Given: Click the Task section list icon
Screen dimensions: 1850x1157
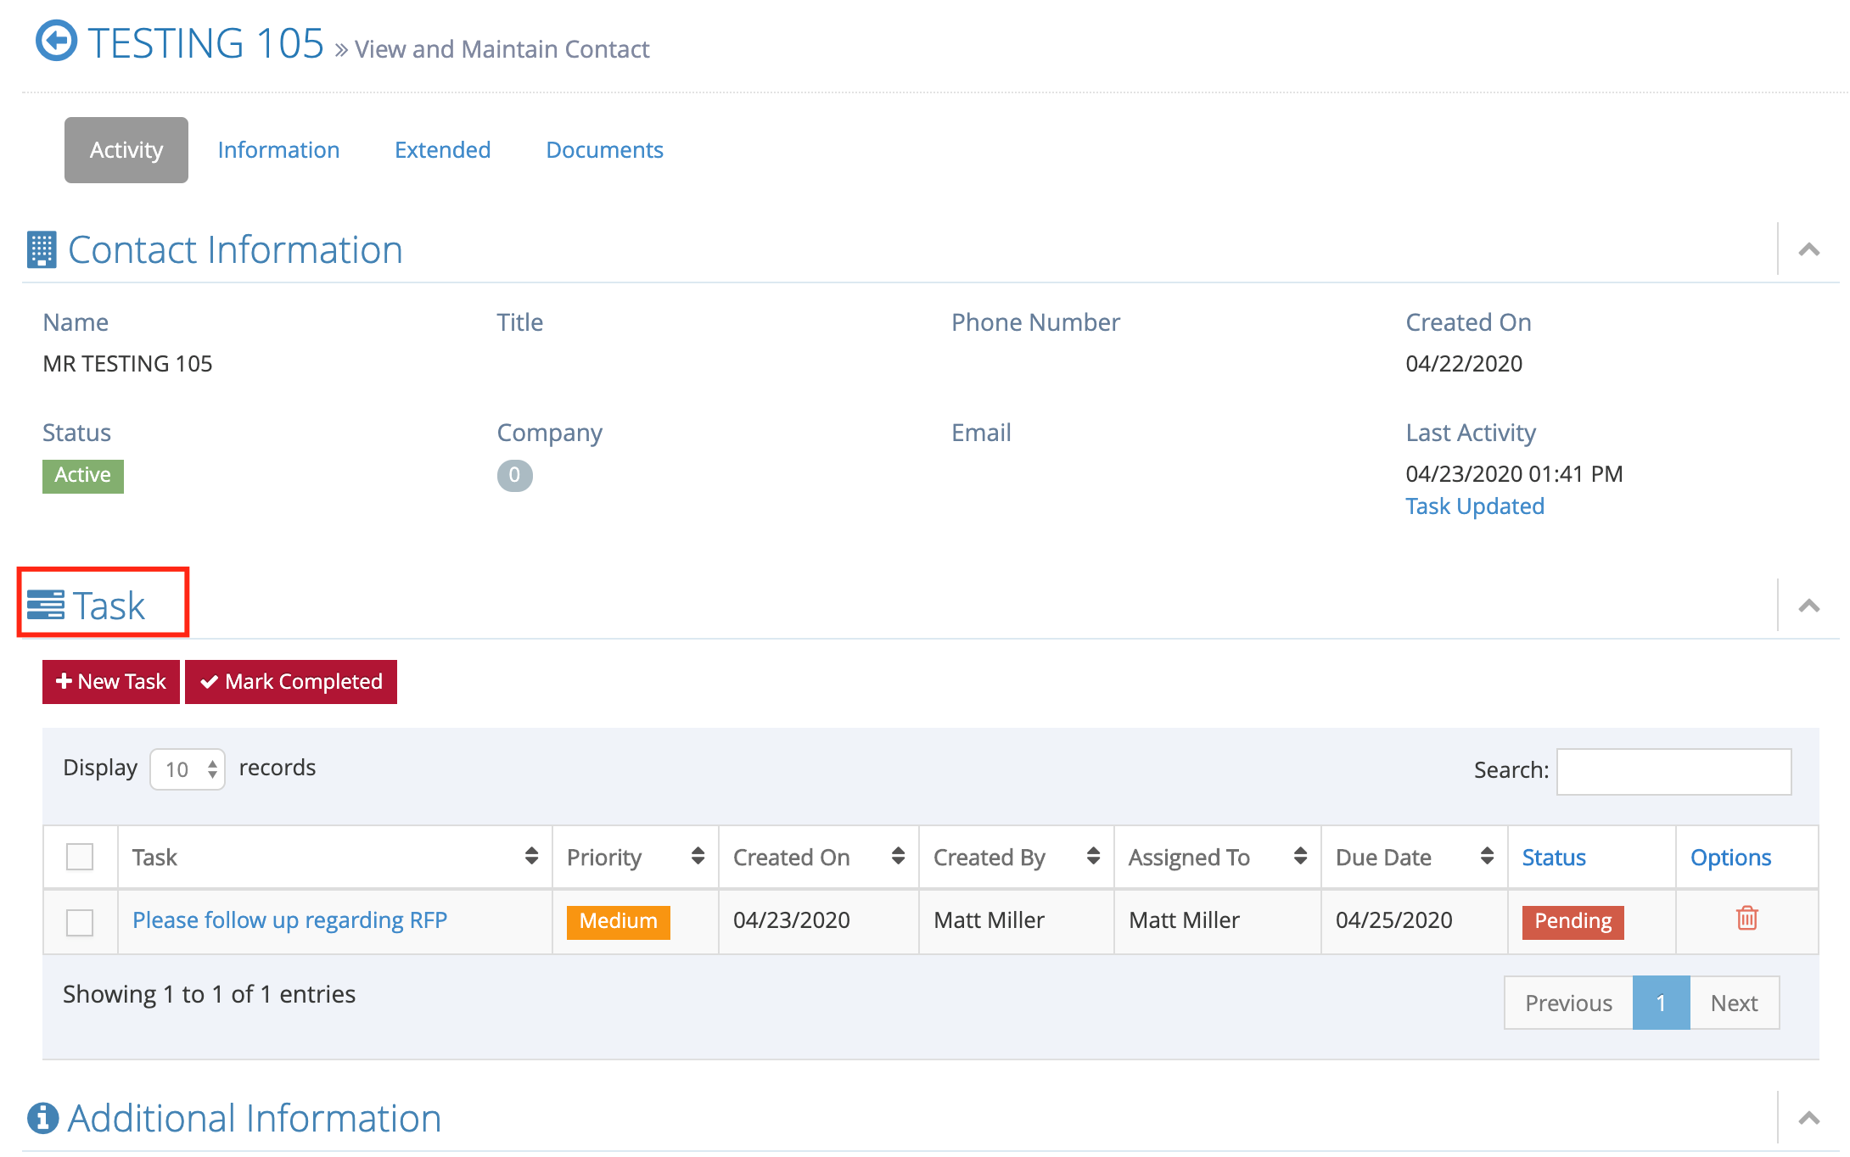Looking at the screenshot, I should pos(46,605).
